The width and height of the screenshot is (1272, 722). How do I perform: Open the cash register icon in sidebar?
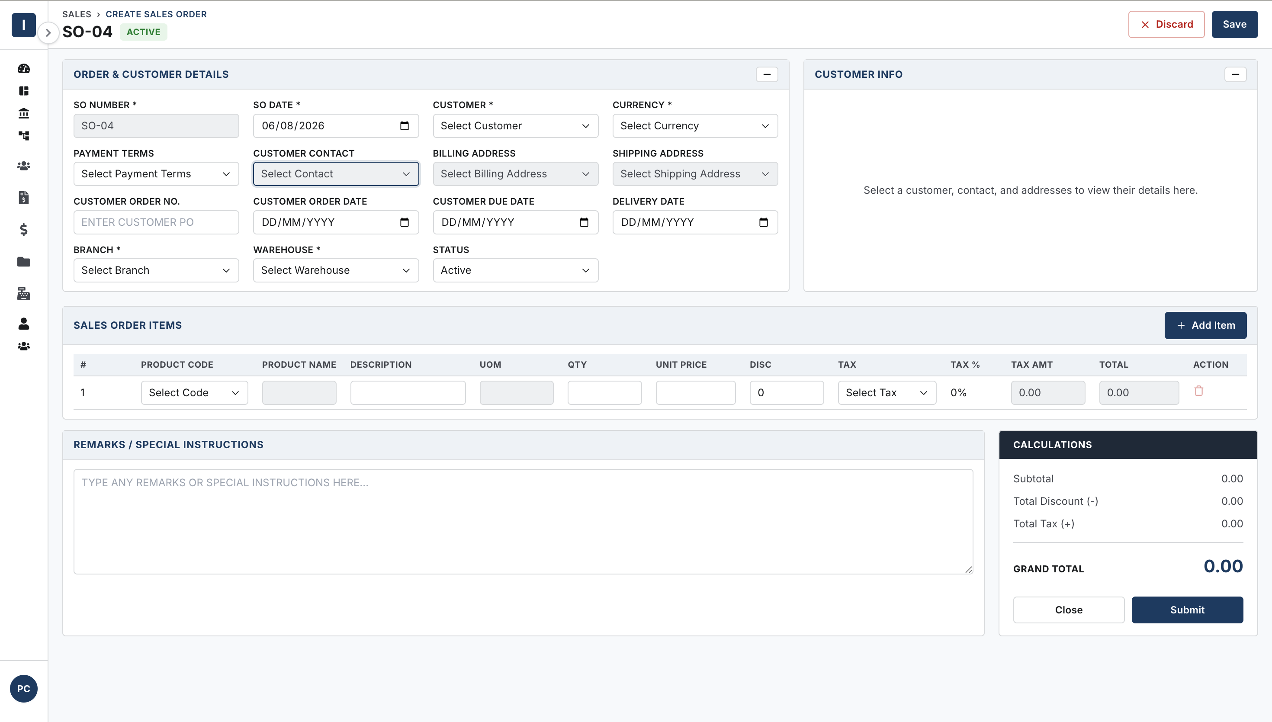tap(23, 294)
